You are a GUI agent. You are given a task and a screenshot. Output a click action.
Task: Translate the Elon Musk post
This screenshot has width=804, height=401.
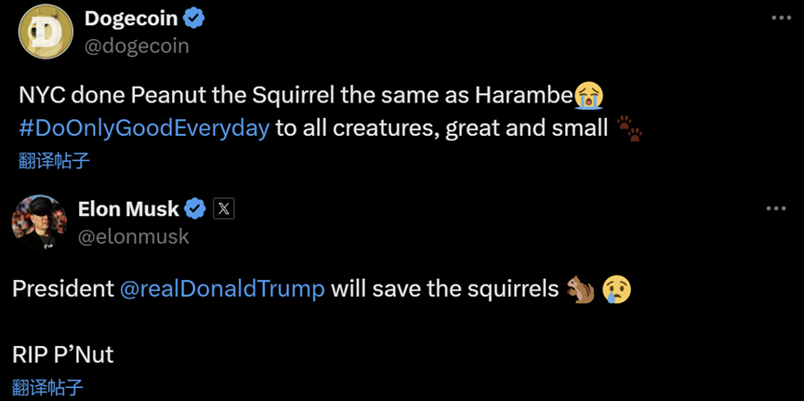click(x=47, y=387)
